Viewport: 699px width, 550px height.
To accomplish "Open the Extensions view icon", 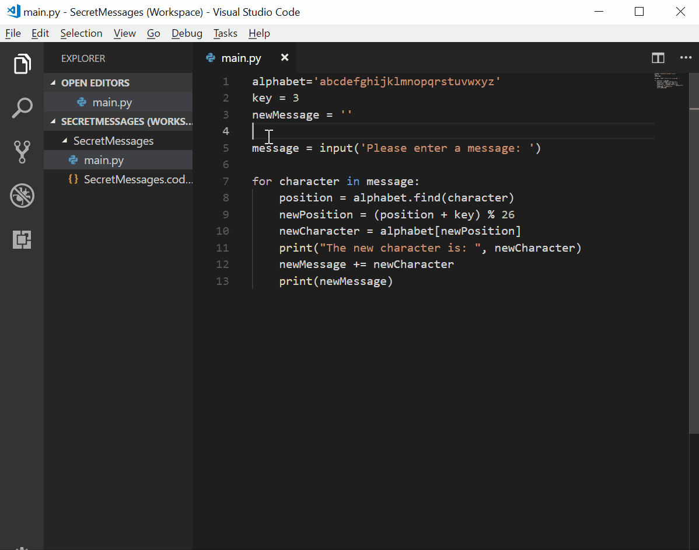I will pyautogui.click(x=22, y=239).
